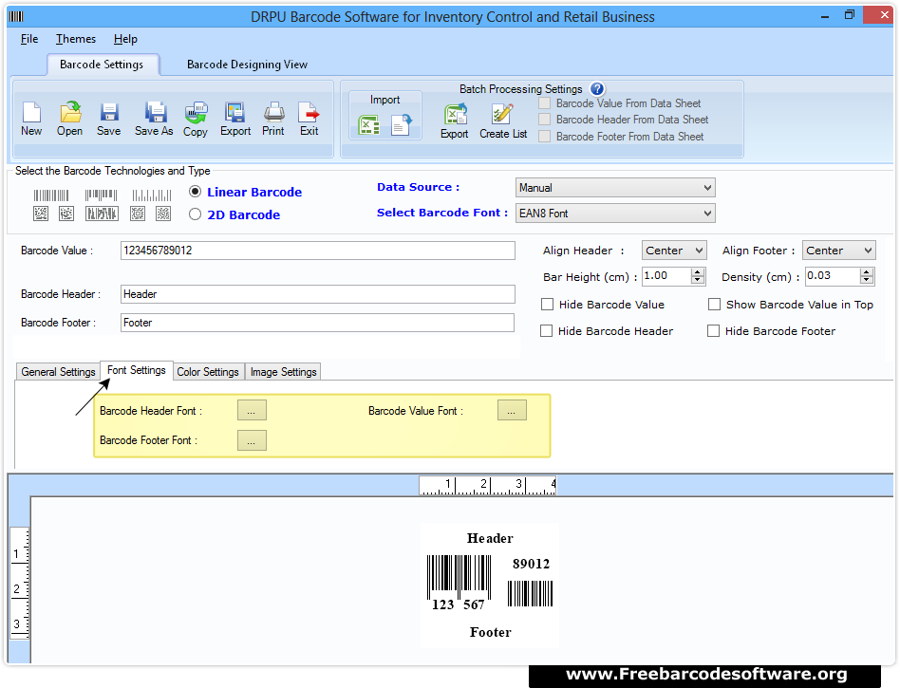
Task: Open the File menu
Action: 29,39
